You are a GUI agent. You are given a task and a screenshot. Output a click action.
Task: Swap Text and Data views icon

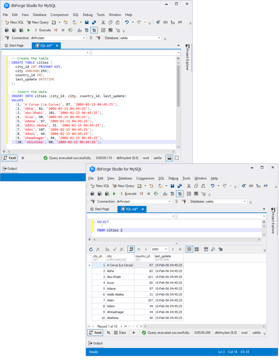click(108, 332)
